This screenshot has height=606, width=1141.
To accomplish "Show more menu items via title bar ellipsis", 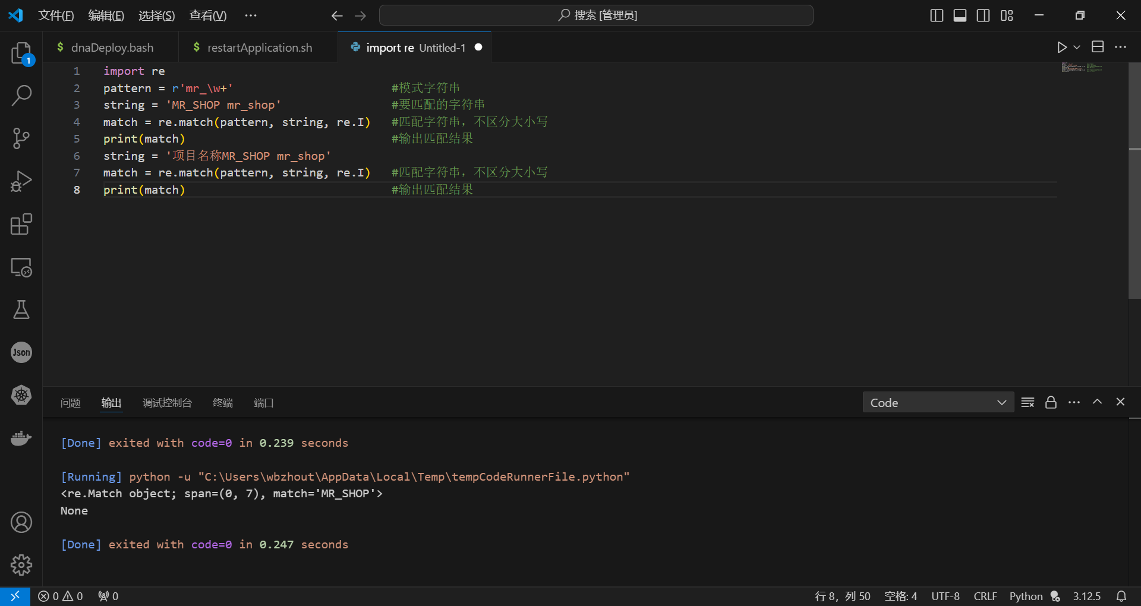I will click(251, 15).
